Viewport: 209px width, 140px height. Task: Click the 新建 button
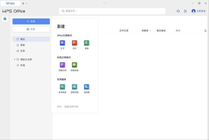[x=31, y=21]
